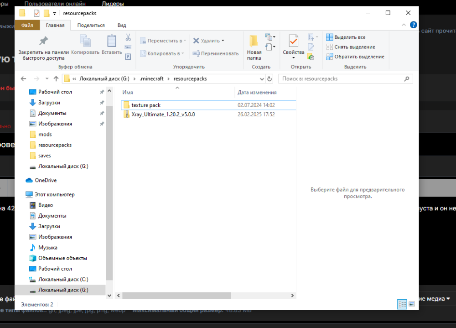
Task: Open Видео under Этот компьютер
Action: [x=45, y=205]
